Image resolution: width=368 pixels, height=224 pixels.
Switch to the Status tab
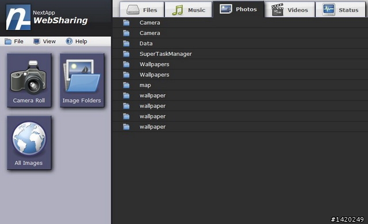(x=340, y=10)
